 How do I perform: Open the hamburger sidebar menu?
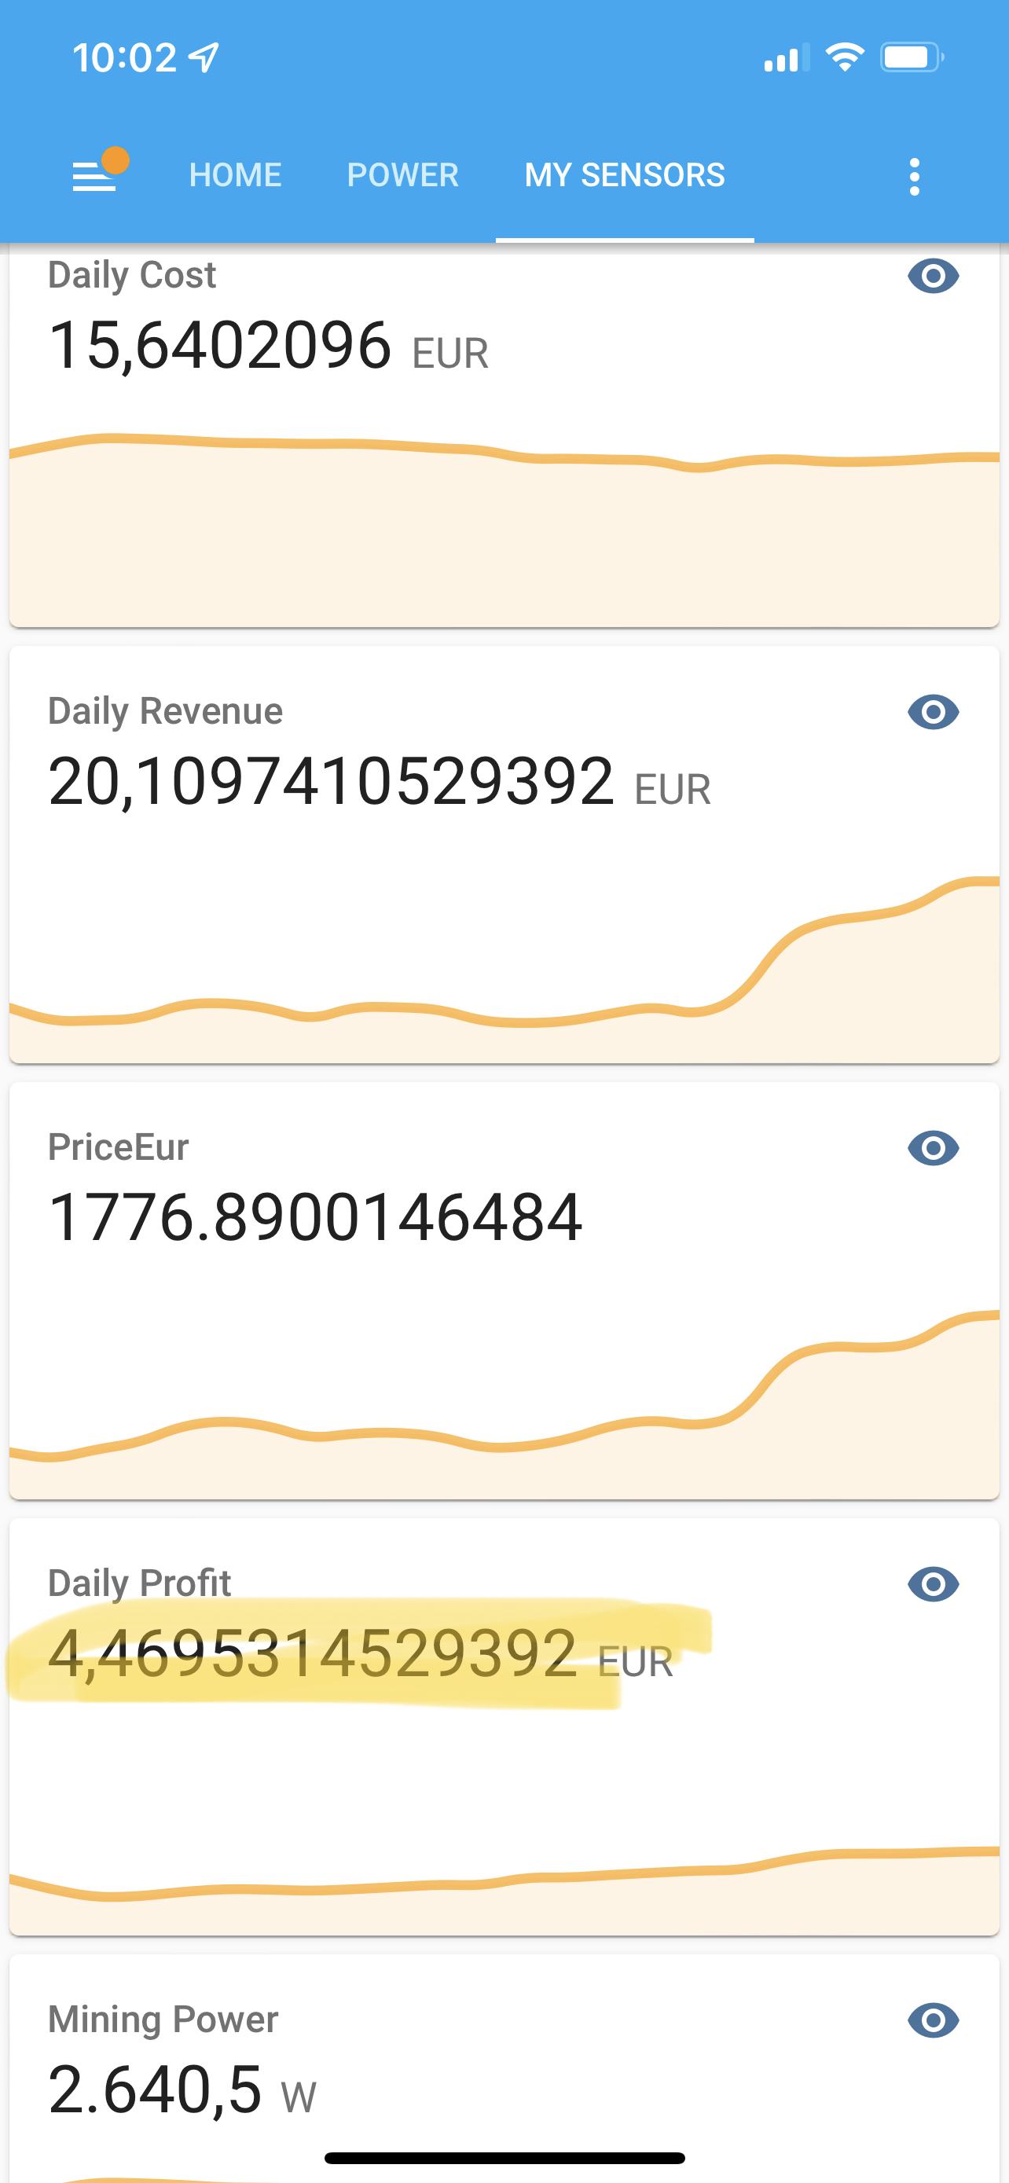click(x=94, y=177)
